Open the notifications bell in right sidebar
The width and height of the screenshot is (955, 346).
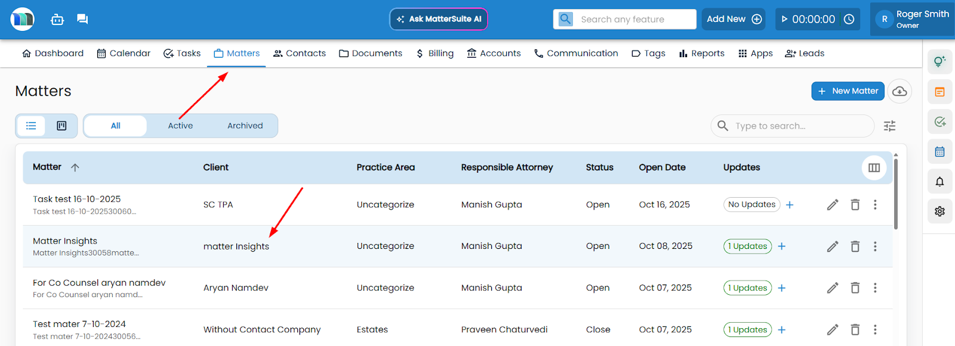tap(939, 182)
